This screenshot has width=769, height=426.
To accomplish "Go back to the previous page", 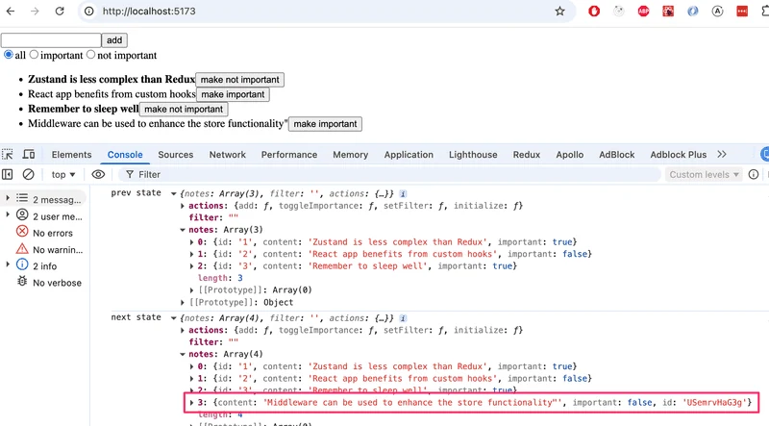I will 11,11.
